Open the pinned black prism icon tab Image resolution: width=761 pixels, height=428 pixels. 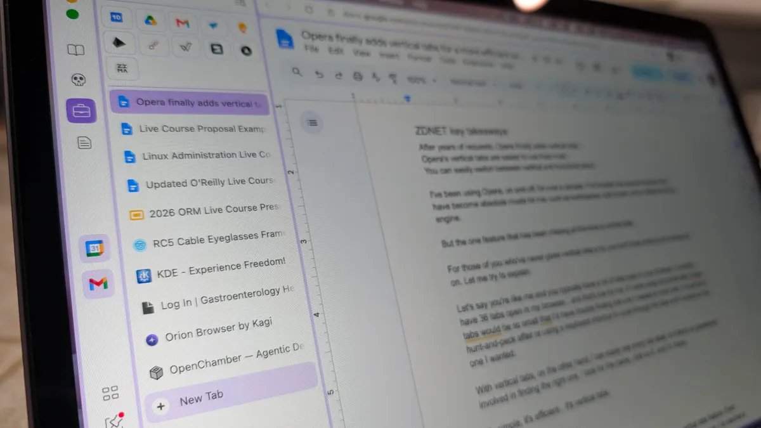[119, 42]
